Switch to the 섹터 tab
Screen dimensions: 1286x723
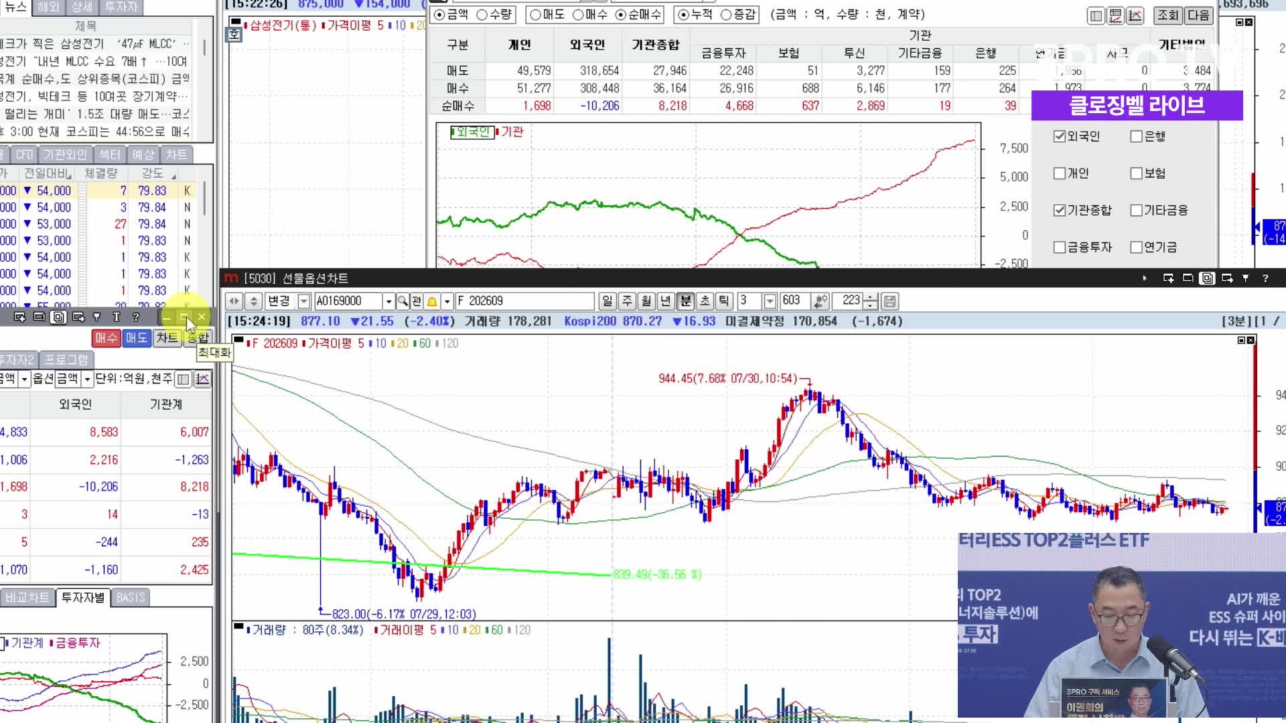[110, 155]
